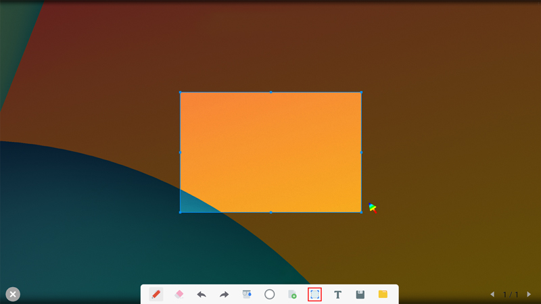The width and height of the screenshot is (541, 304).
Task: Save the whiteboard with floppy icon
Action: 360,295
